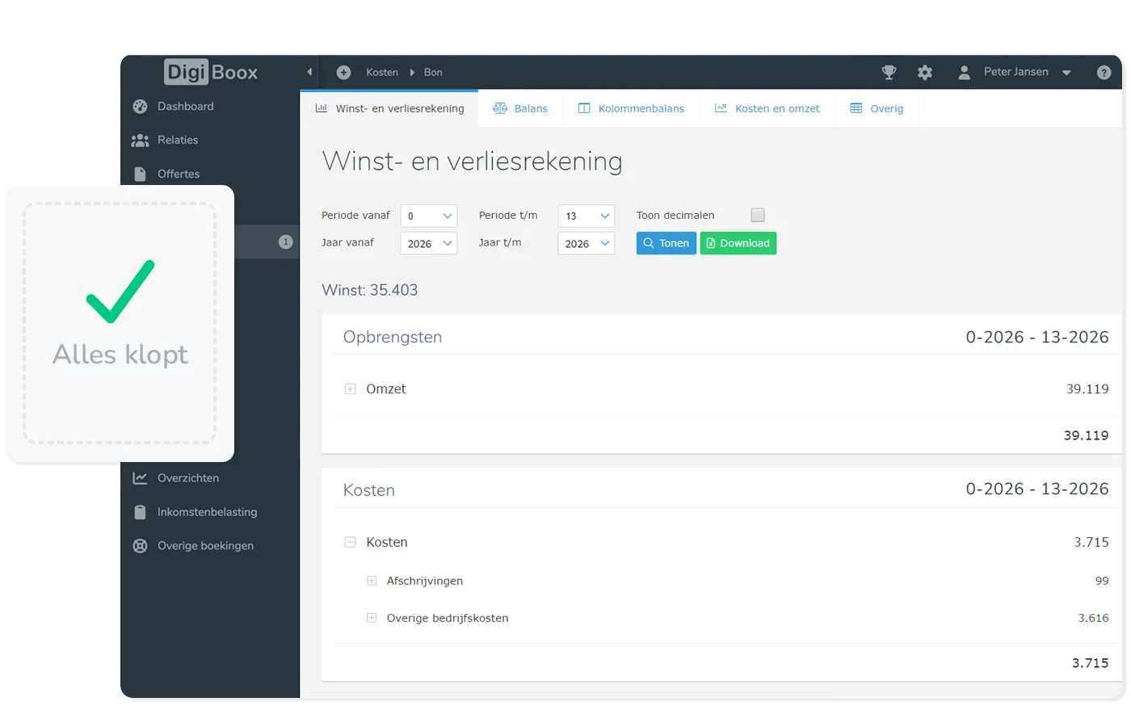
Task: Click the plus icon beside Kosten
Action: click(343, 73)
